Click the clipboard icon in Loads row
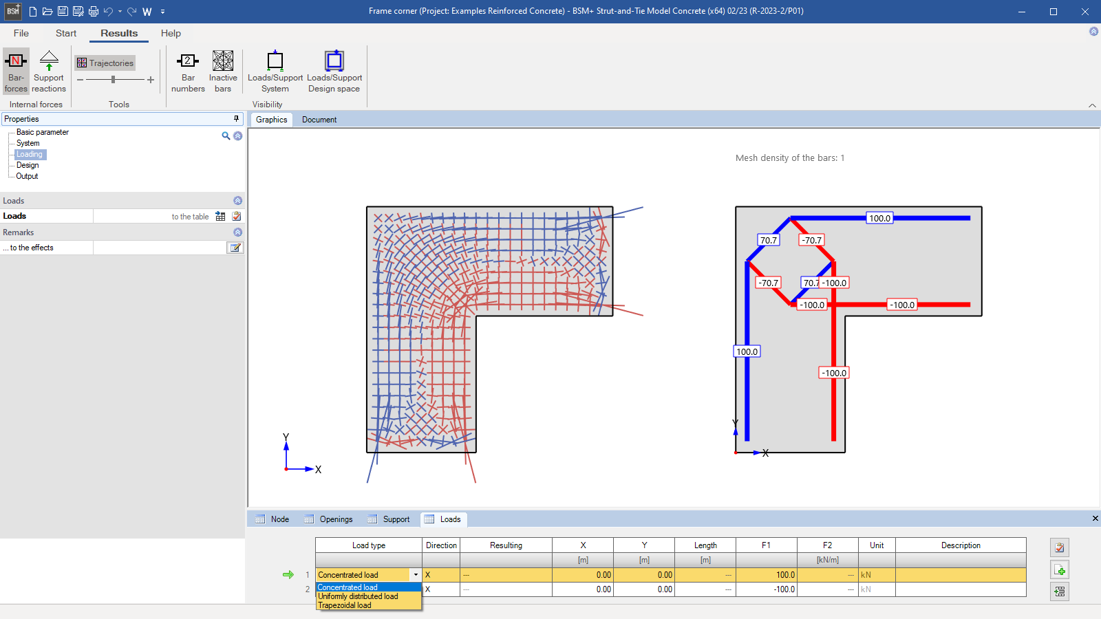The width and height of the screenshot is (1101, 619). pos(237,216)
